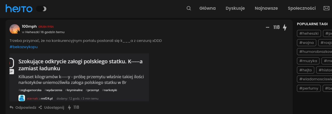
Task: Open the three-dots post options menu
Action: pos(267,27)
